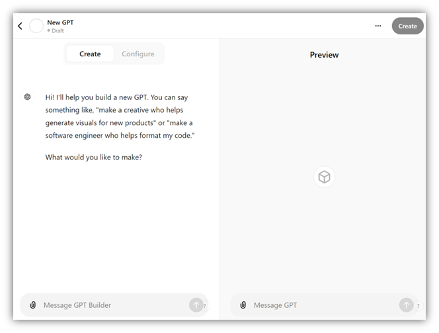Viewport: 439px width, 333px height.
Task: Click the Draft status label
Action: click(x=57, y=30)
